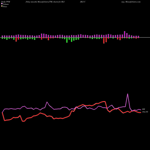Click the '0M' volume value label
Viewport: 150px width, 150px height.
[143, 109]
